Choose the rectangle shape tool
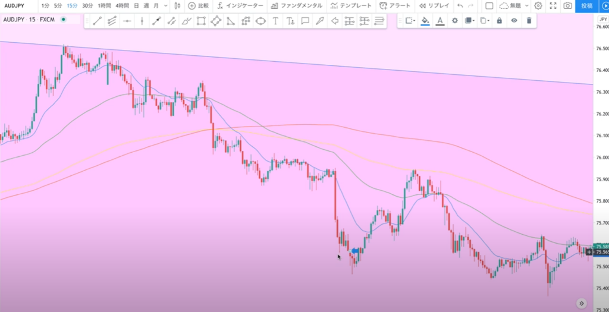 201,21
